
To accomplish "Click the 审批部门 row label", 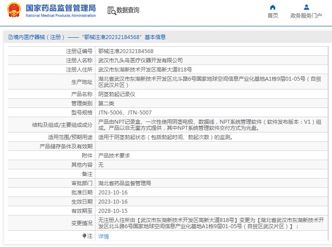I will [82, 183].
